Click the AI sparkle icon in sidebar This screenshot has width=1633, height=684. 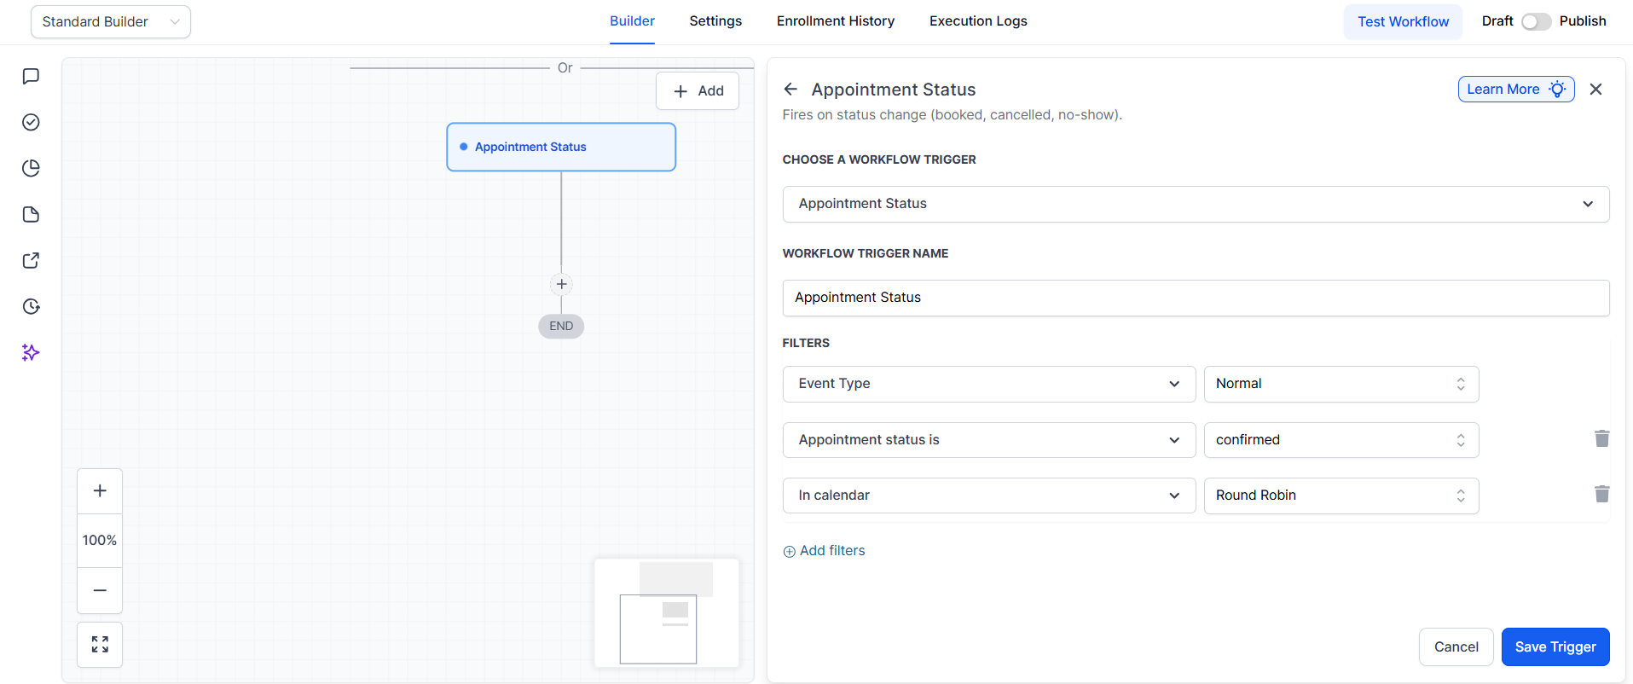pos(31,353)
